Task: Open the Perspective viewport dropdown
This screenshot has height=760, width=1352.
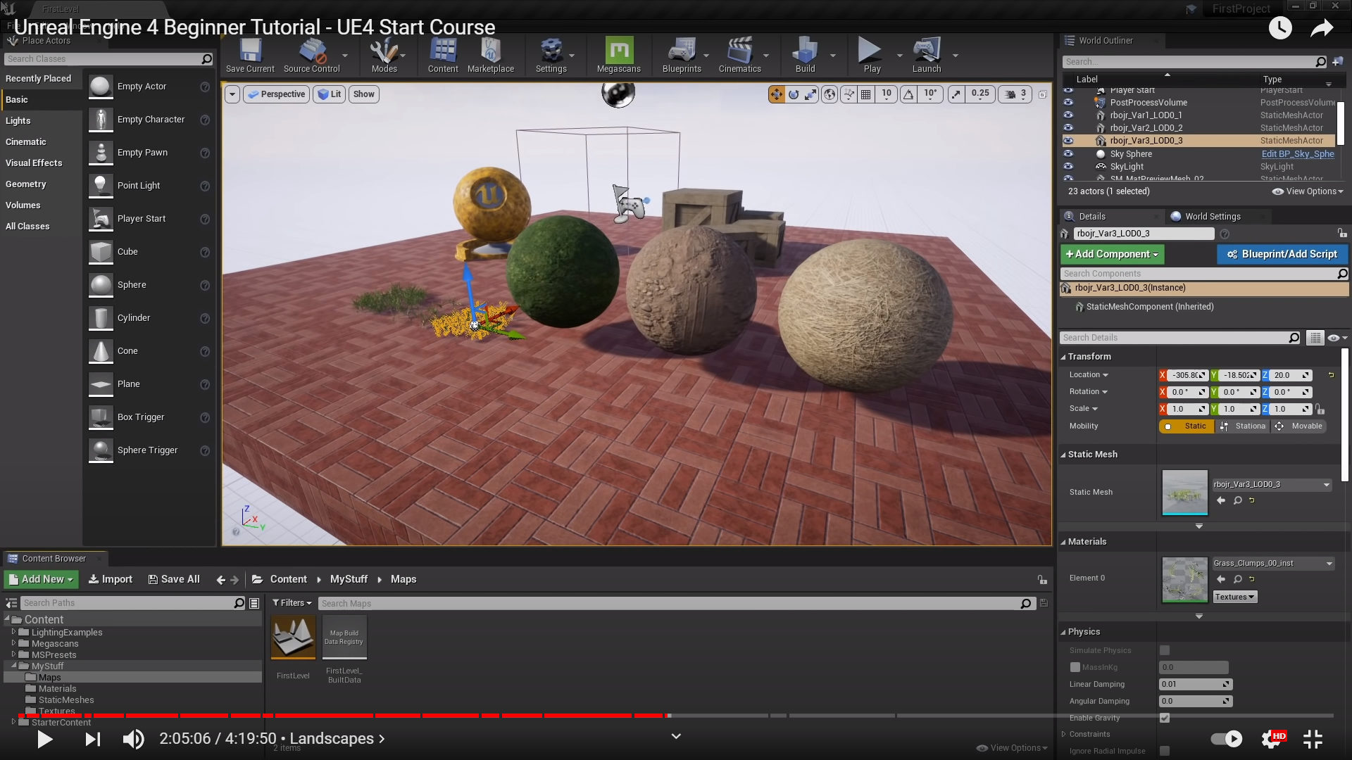Action: point(277,94)
